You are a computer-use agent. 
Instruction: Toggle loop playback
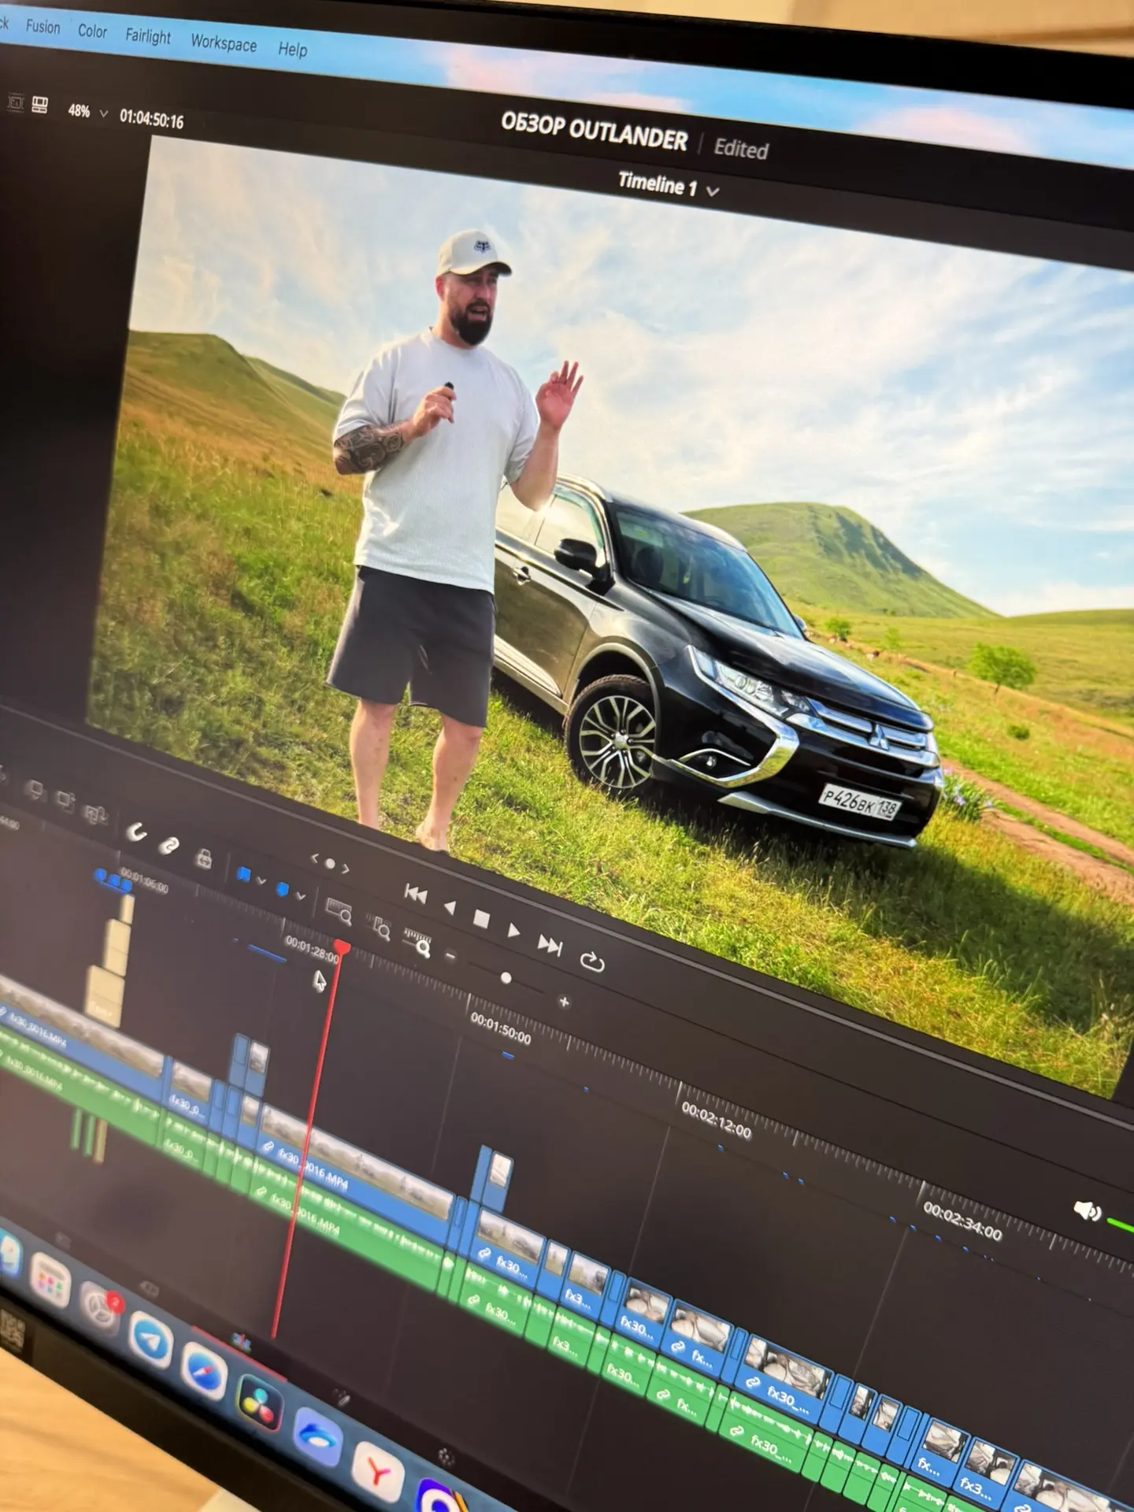click(591, 962)
